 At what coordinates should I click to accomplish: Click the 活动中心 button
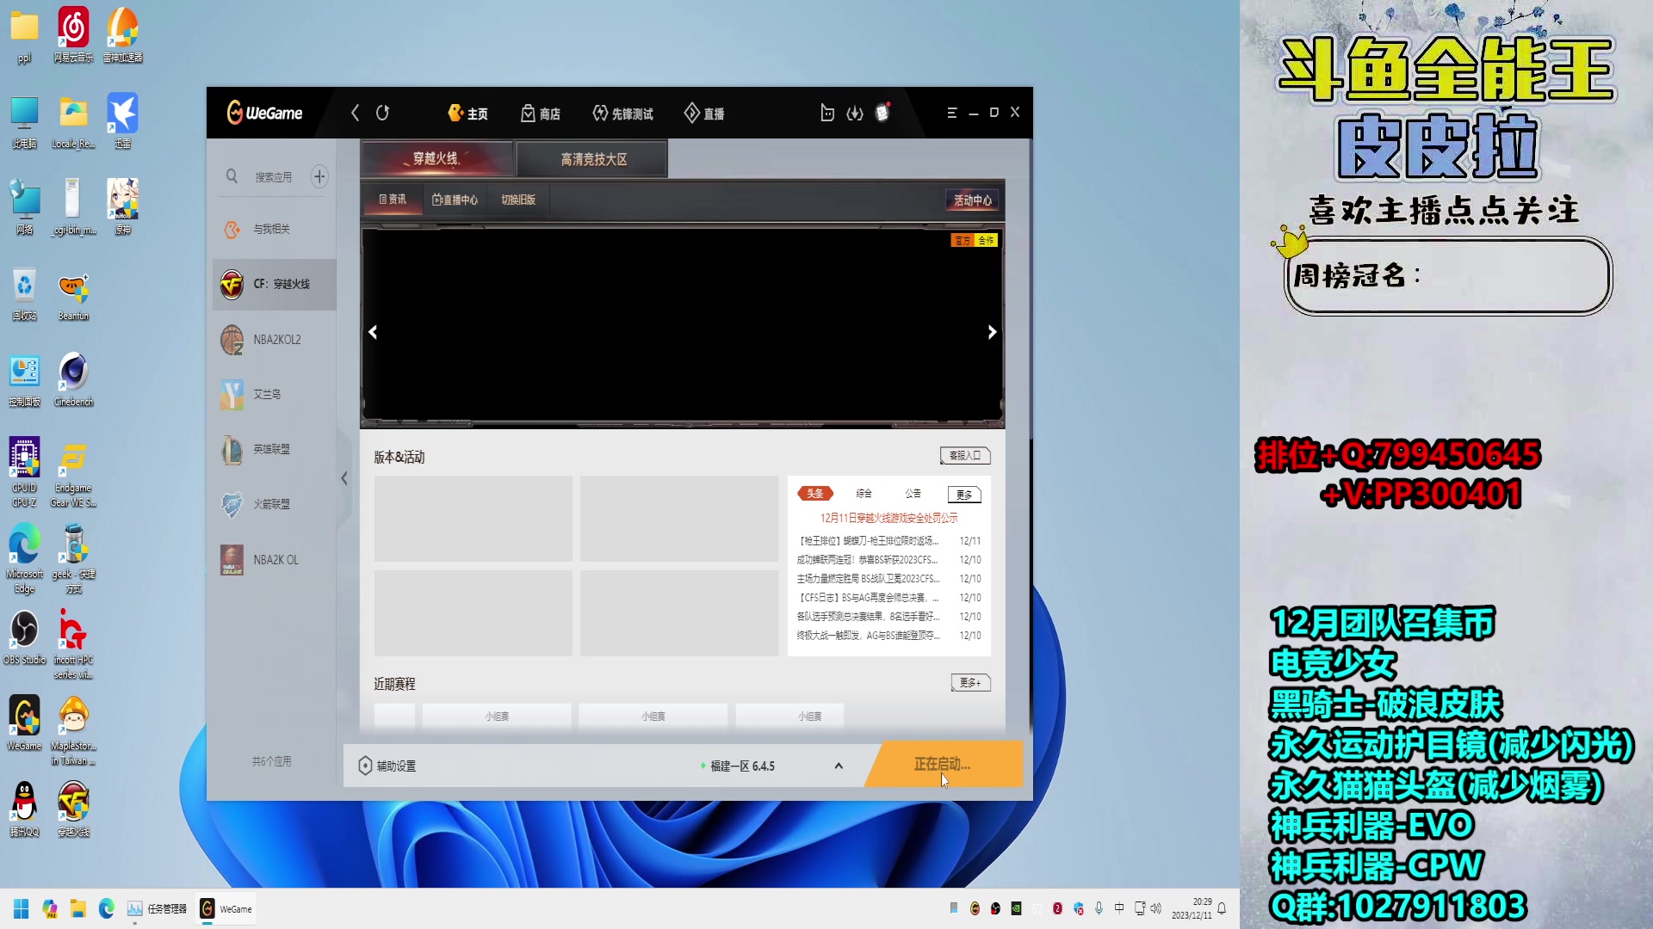[972, 200]
